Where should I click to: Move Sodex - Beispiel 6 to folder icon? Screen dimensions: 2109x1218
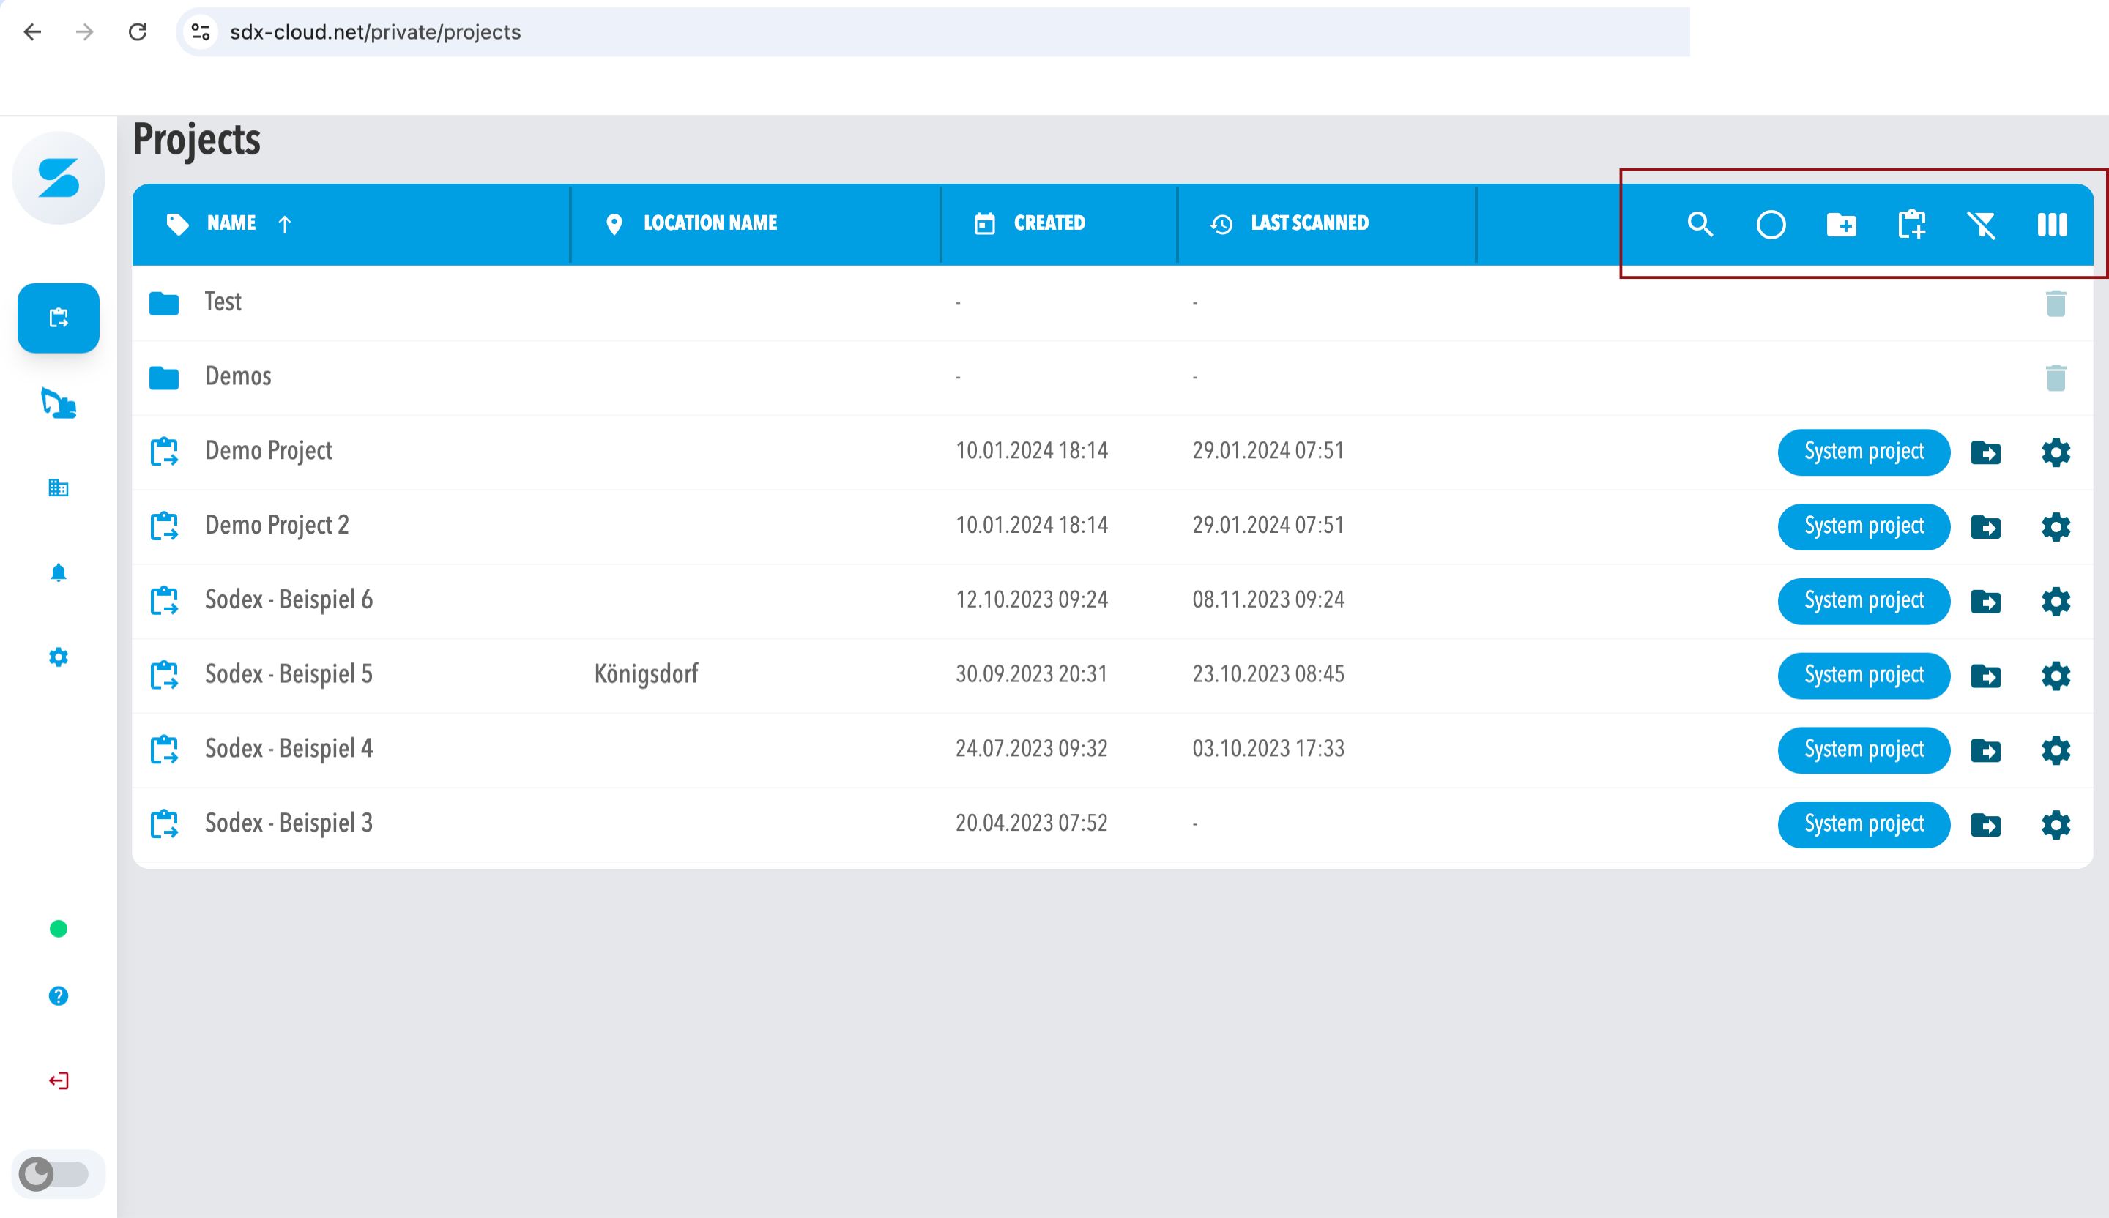tap(1985, 601)
